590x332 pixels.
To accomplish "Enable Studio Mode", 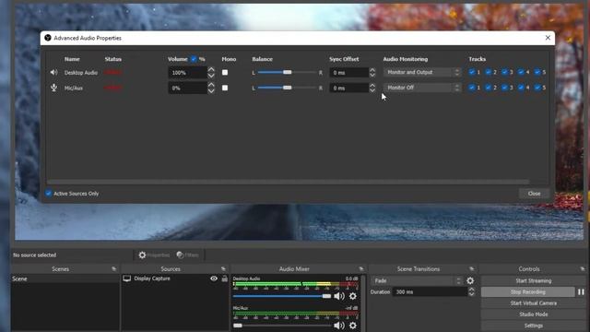I will (x=533, y=314).
